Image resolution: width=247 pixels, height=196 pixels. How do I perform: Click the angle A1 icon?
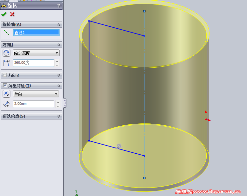pos(7,63)
